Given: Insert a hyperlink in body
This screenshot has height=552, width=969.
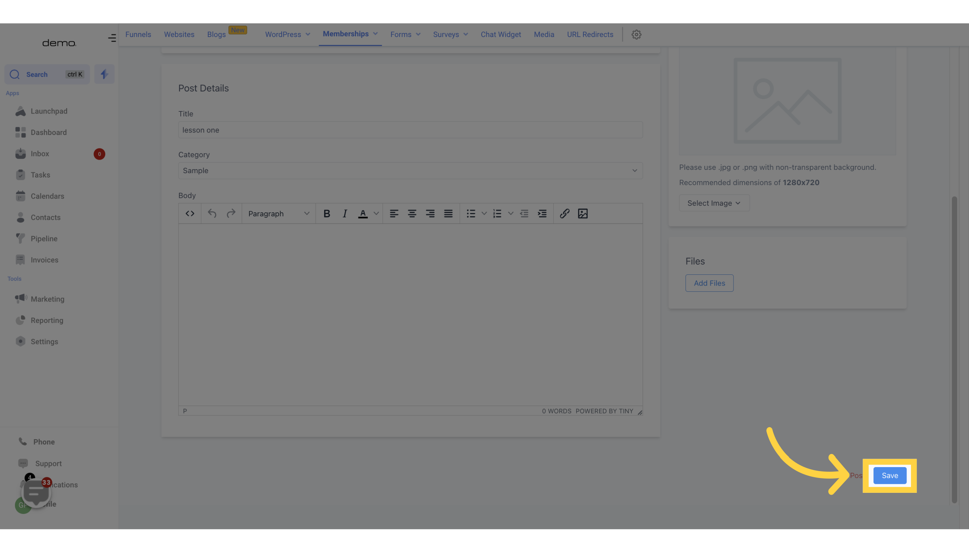Looking at the screenshot, I should [564, 213].
